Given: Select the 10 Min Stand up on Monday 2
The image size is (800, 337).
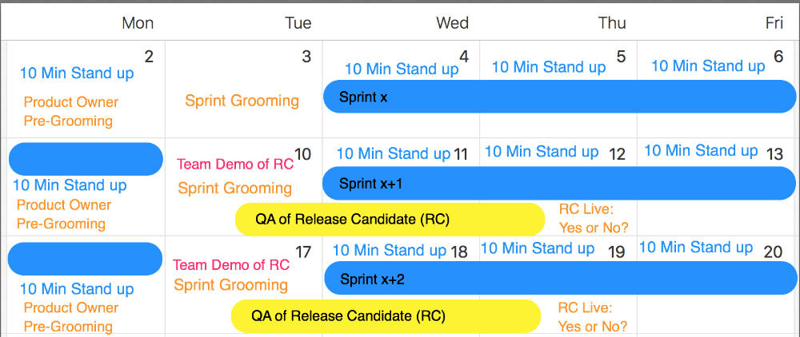Looking at the screenshot, I should pyautogui.click(x=77, y=73).
